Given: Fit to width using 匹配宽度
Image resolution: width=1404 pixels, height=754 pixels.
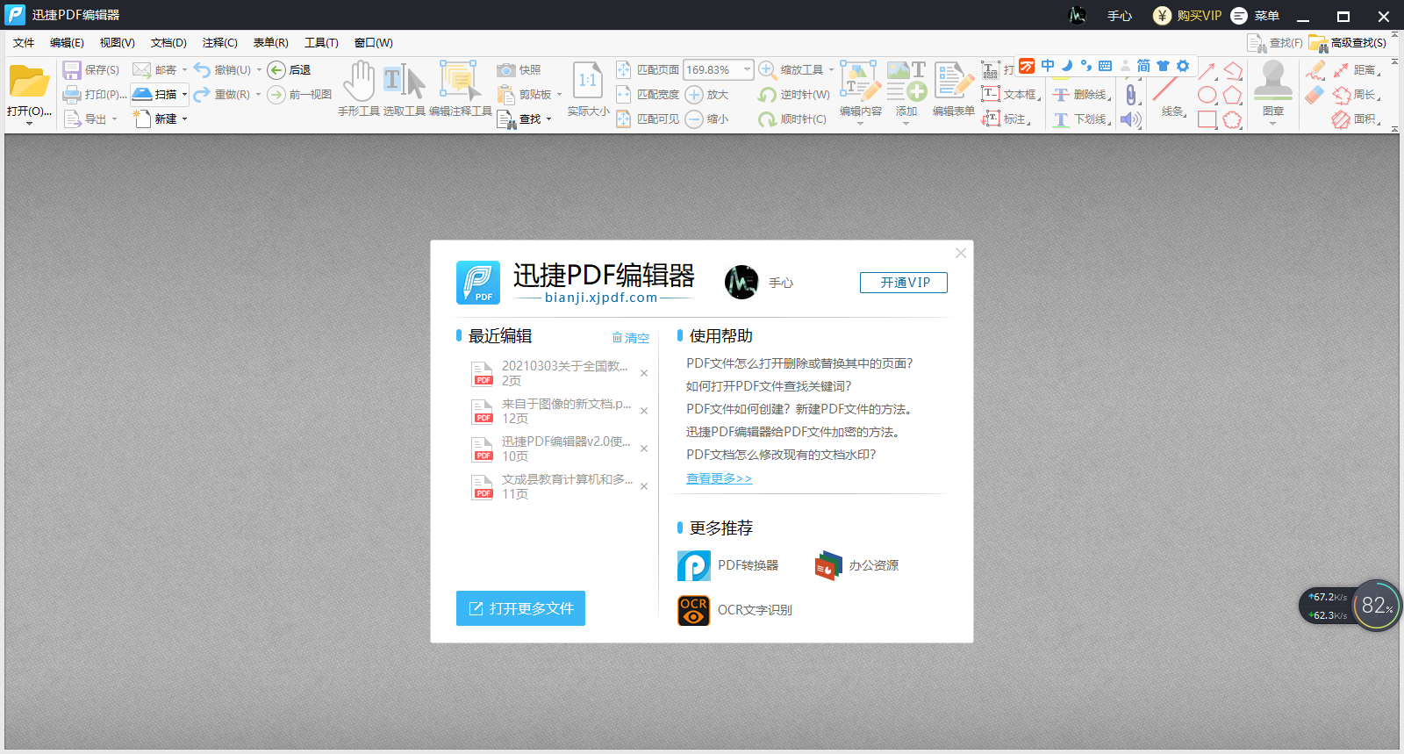Looking at the screenshot, I should point(648,95).
